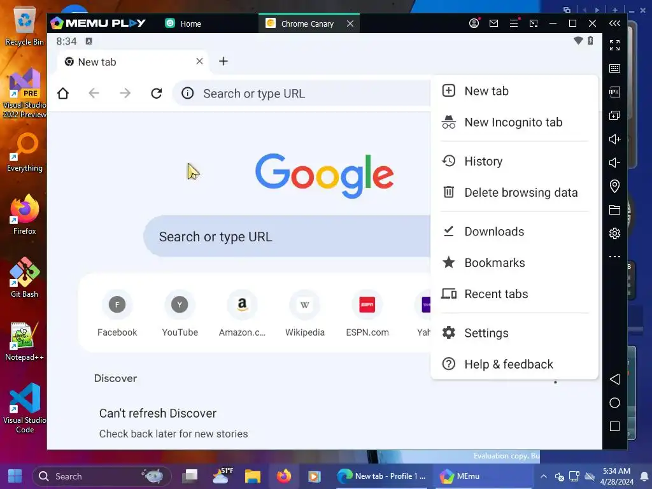Close the Chrome Canary MEmu tab
Screen dimensions: 652x489
pos(350,24)
